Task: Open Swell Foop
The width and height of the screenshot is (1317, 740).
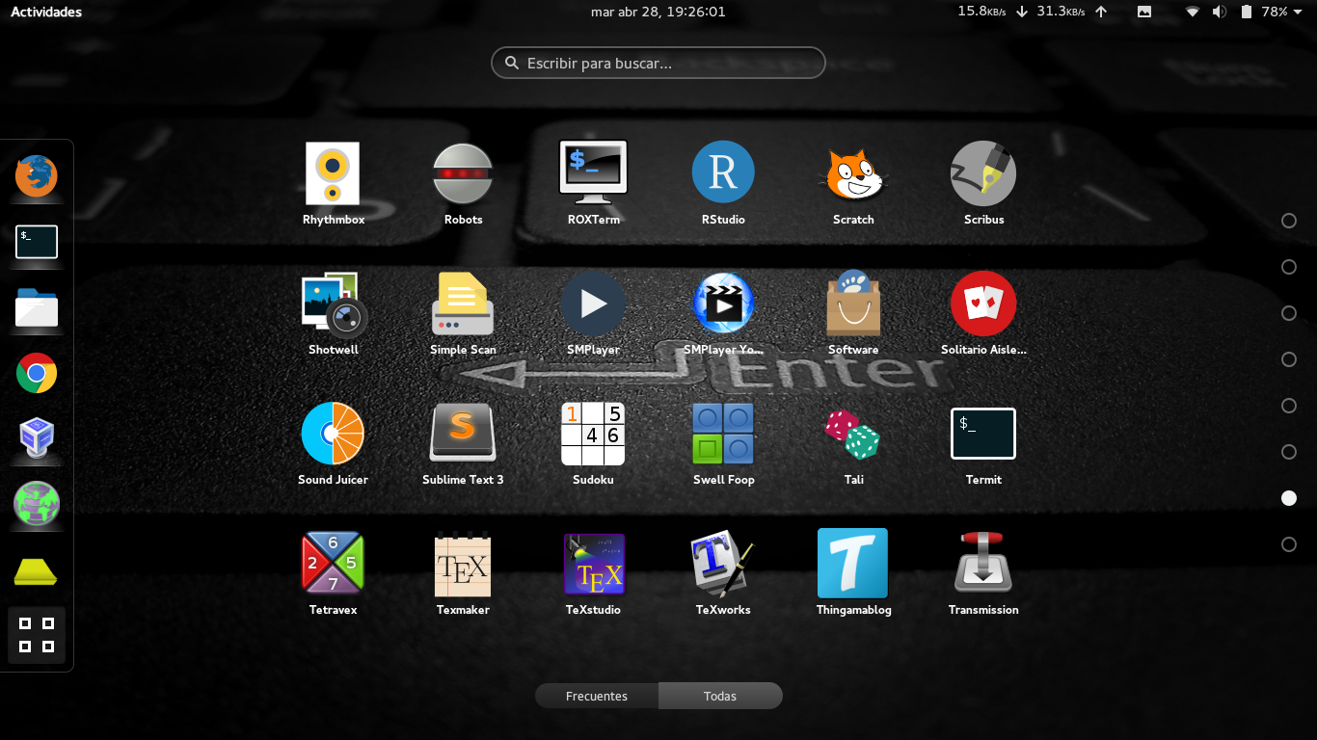Action: click(723, 434)
